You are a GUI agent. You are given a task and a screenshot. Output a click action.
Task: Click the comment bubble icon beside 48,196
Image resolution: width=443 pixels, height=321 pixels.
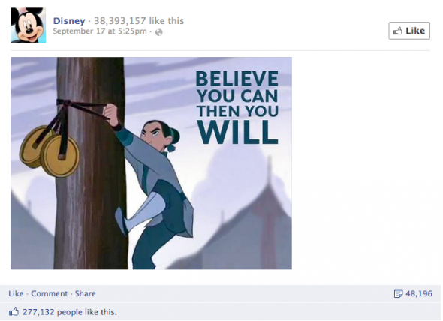tap(398, 293)
